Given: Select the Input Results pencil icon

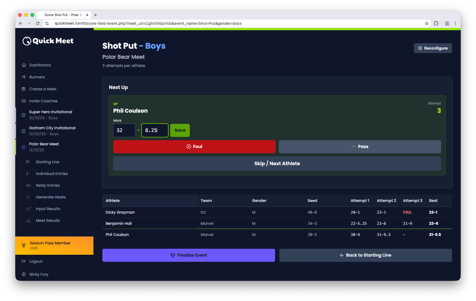Looking at the screenshot, I should click(28, 209).
